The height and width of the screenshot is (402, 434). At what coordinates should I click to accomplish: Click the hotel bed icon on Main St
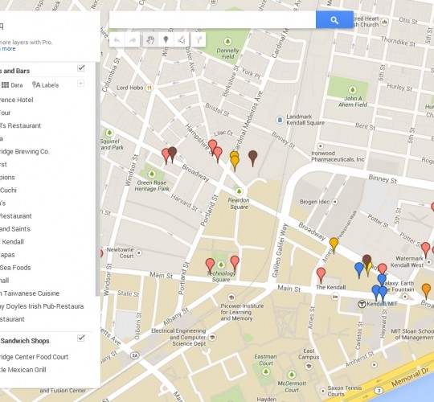334,297
